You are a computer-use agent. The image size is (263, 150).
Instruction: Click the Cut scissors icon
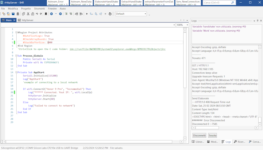28,14
